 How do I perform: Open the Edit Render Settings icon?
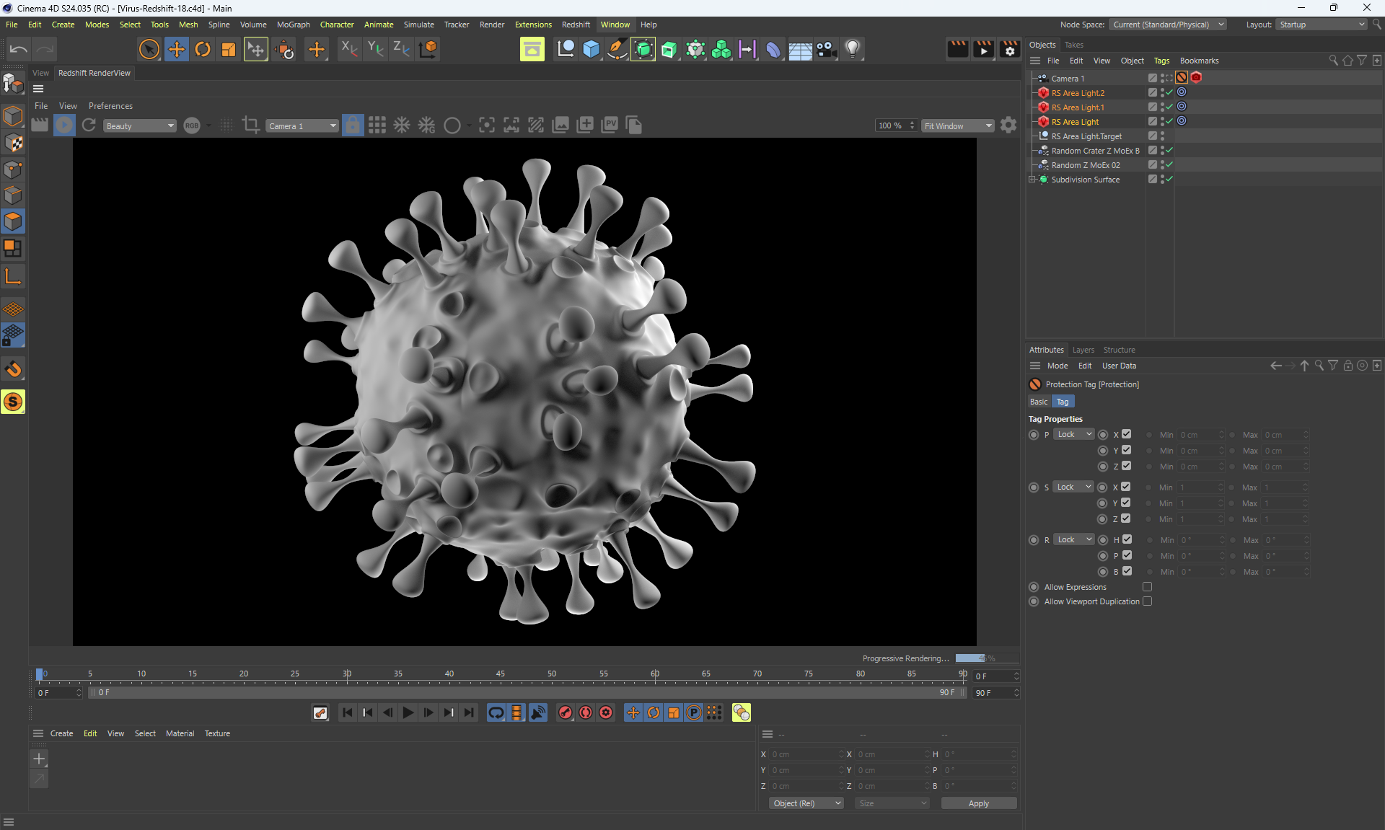click(x=1009, y=49)
